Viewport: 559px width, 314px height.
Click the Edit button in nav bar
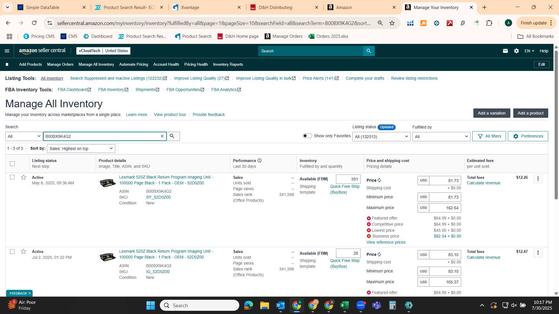[542, 65]
